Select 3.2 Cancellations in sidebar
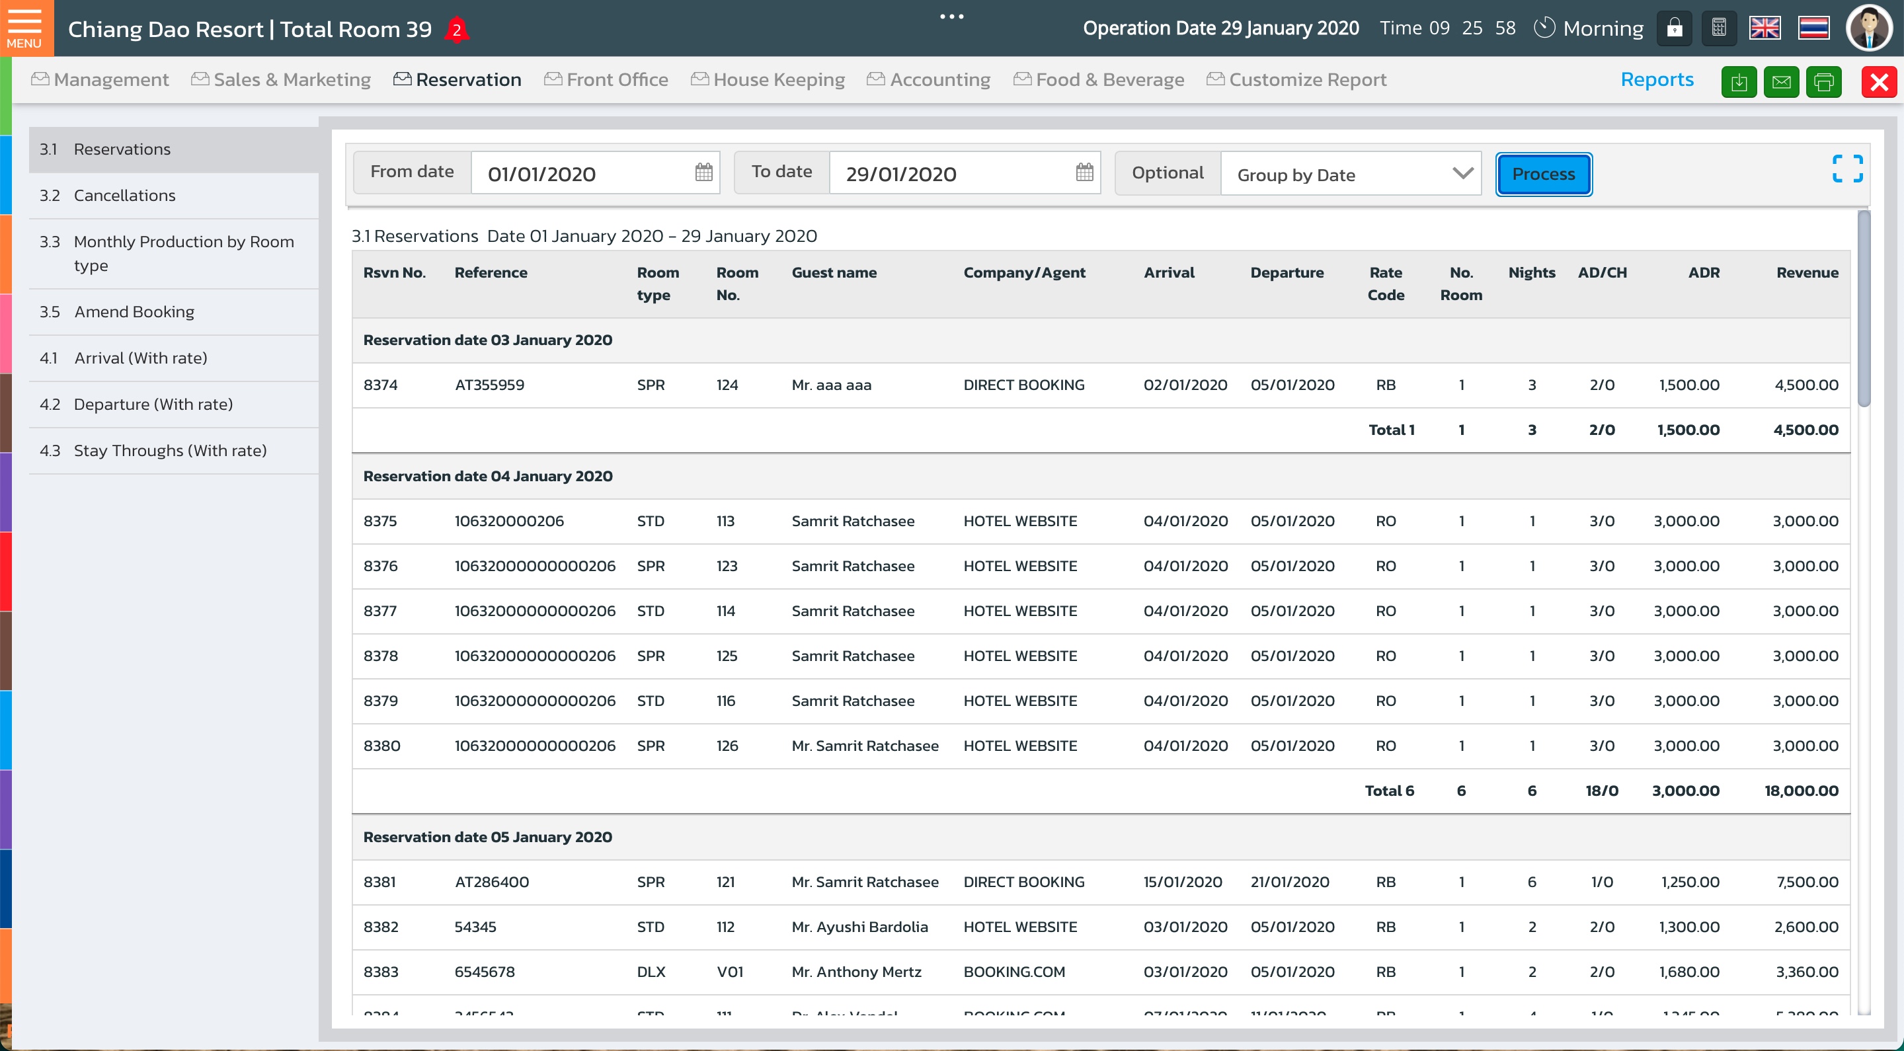This screenshot has height=1051, width=1904. coord(124,195)
